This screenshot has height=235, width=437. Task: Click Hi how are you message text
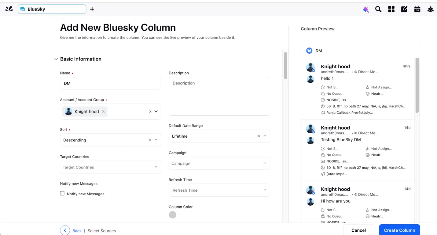pyautogui.click(x=336, y=201)
